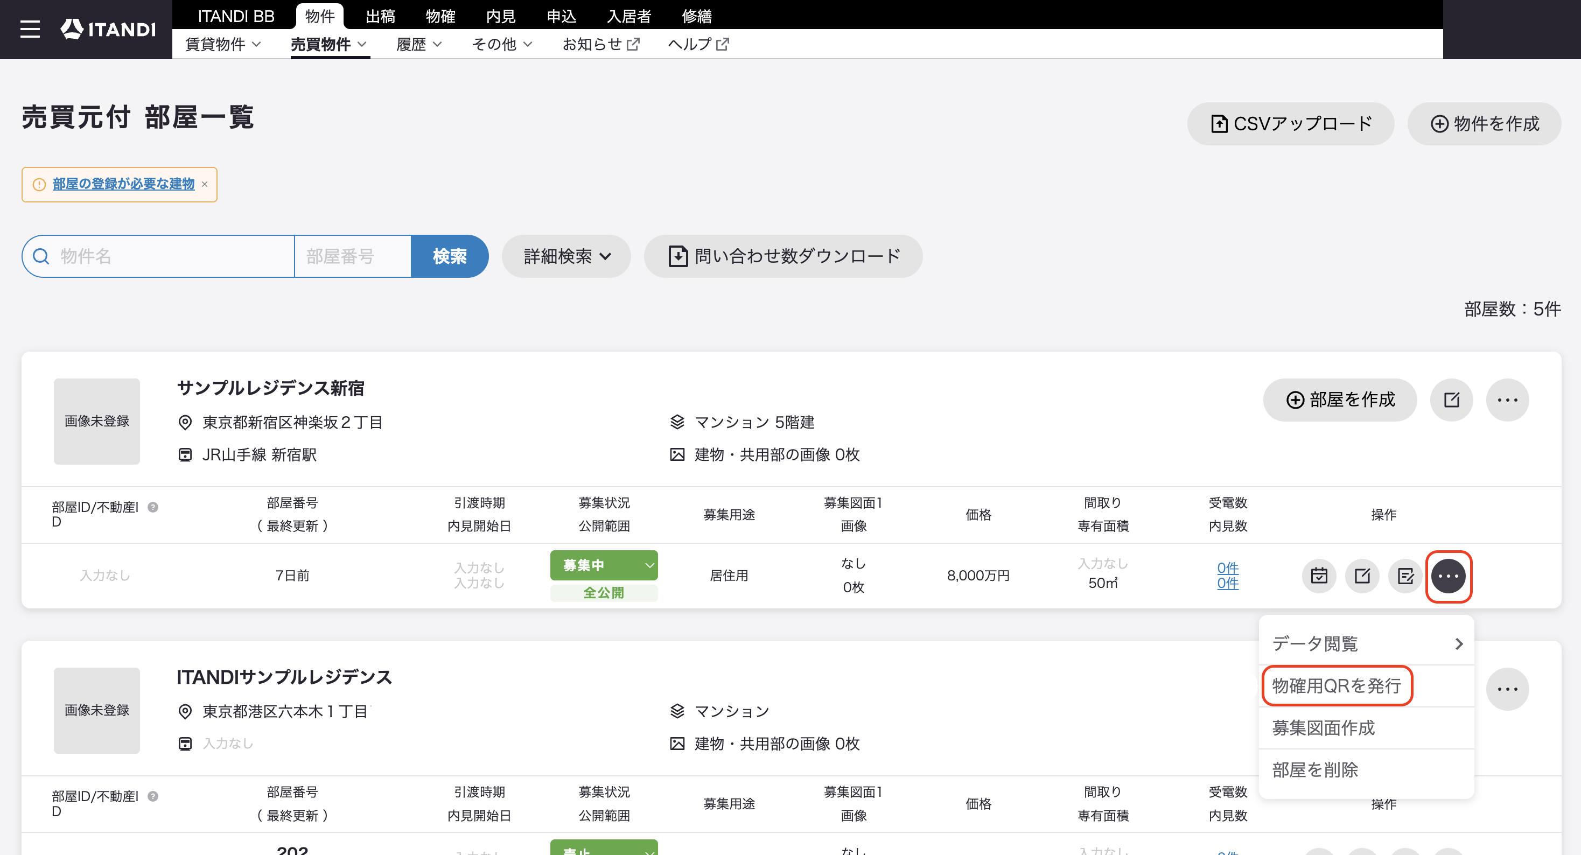Select 部屋を削除 menu entry
Viewport: 1581px width, 855px height.
point(1367,770)
